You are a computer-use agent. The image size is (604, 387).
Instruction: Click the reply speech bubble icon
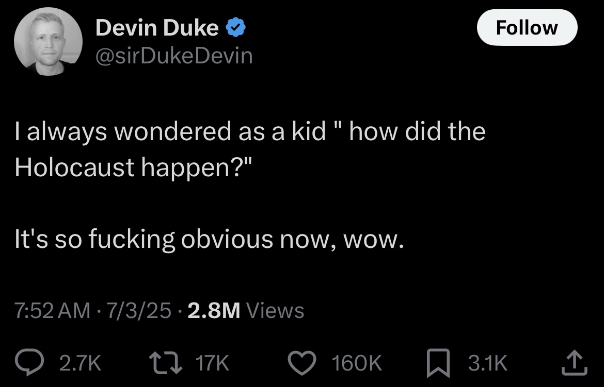pos(29,362)
